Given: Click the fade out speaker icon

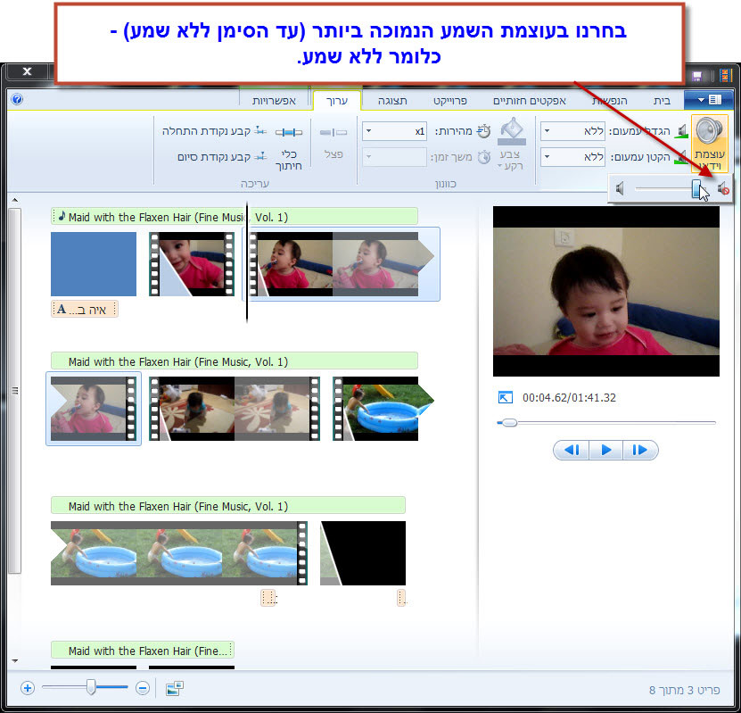Looking at the screenshot, I should (x=681, y=156).
